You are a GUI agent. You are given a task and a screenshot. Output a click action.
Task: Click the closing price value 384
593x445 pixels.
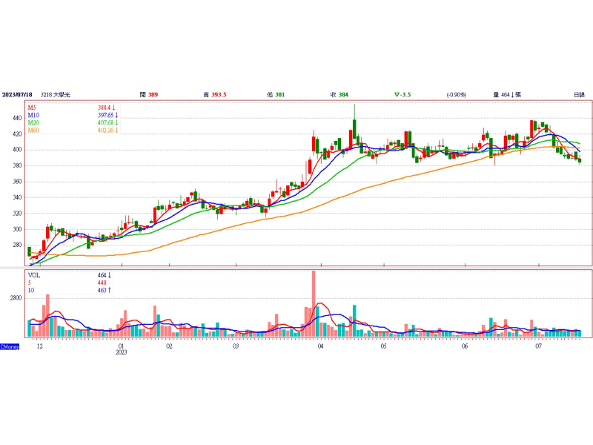point(344,95)
